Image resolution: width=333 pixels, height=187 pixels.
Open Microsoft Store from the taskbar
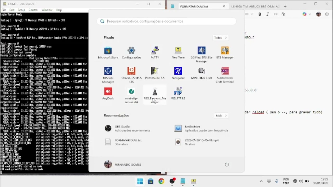point(151,181)
